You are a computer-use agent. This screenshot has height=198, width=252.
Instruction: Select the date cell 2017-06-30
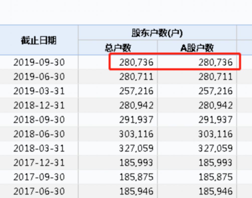point(39,191)
